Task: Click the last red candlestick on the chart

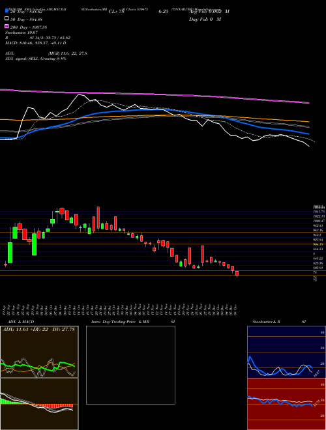Action: [x=237, y=274]
